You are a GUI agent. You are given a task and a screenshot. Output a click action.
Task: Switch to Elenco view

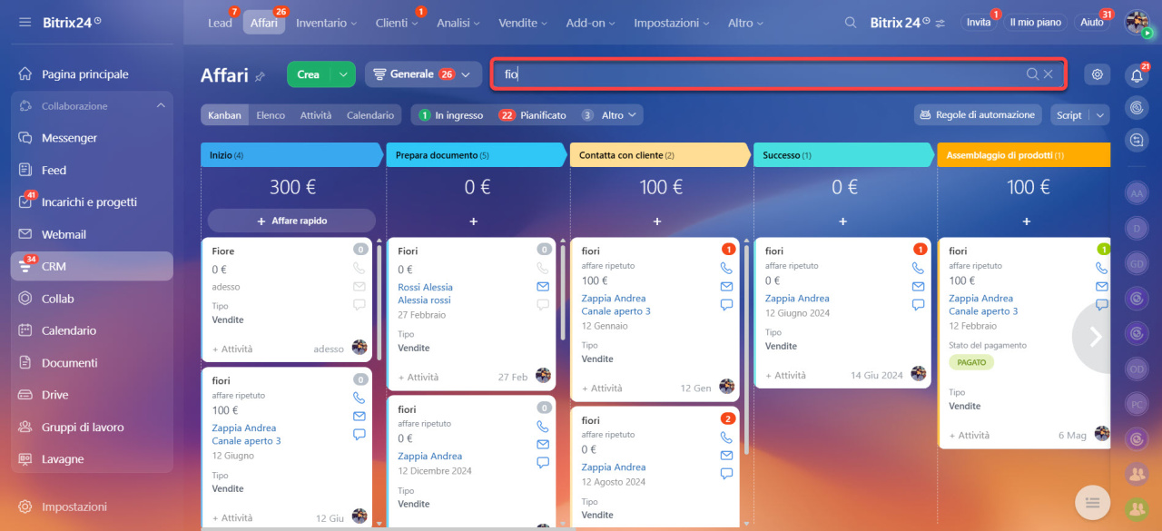point(271,115)
